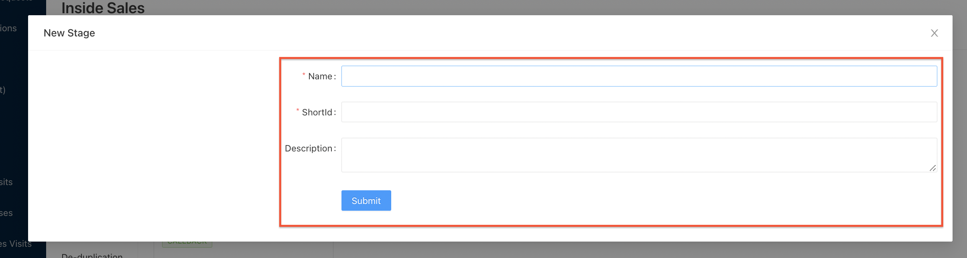Click the red asterisk beside ShortId

click(298, 110)
